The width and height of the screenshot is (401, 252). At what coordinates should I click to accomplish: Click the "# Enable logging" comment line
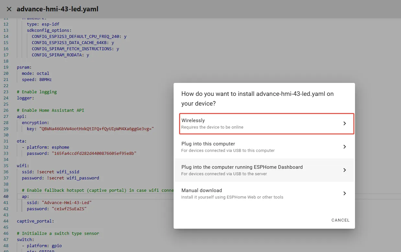click(37, 92)
